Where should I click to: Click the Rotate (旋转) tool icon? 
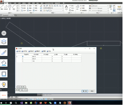28,6
